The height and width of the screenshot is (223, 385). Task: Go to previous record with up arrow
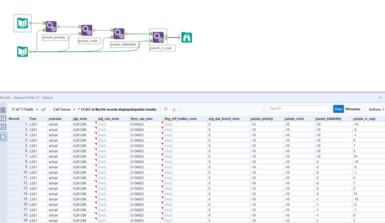pyautogui.click(x=166, y=109)
